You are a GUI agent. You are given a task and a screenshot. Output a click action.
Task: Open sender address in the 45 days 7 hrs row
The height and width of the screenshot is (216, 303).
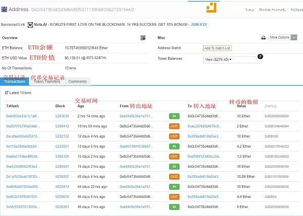point(136,207)
